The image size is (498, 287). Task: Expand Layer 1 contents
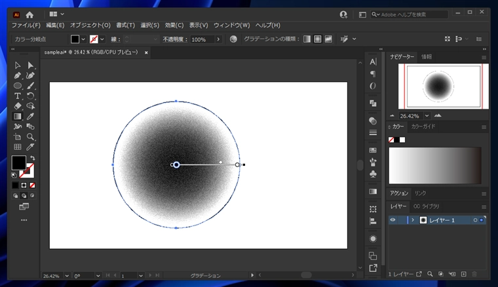point(413,220)
